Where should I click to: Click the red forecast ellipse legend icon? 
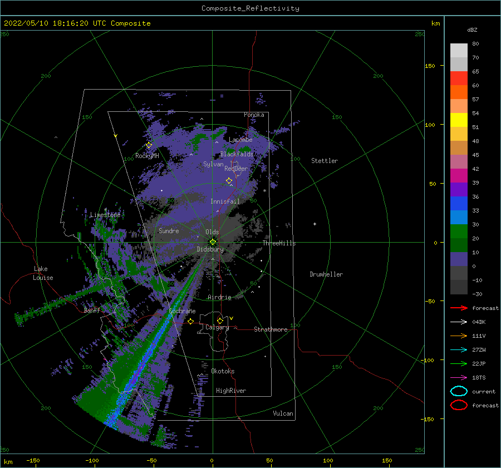point(459,405)
